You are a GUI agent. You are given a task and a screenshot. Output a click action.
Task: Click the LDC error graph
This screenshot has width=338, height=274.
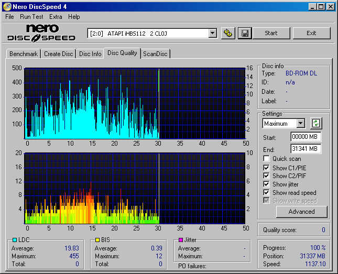pyautogui.click(x=135, y=104)
